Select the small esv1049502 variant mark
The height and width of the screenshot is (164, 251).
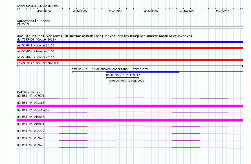pyautogui.click(x=109, y=84)
